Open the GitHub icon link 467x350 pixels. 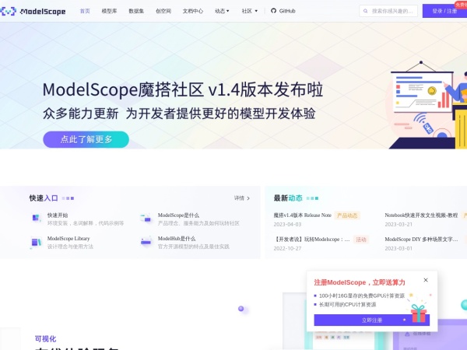[x=273, y=11]
